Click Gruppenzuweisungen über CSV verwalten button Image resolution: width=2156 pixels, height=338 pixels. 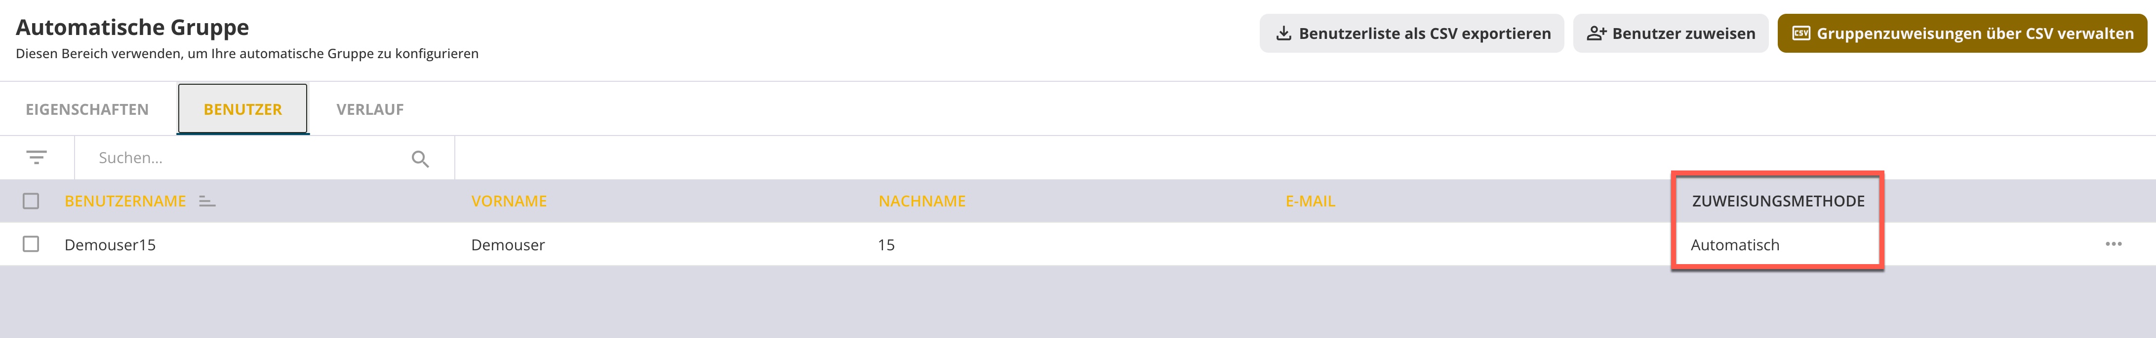[x=1962, y=34]
